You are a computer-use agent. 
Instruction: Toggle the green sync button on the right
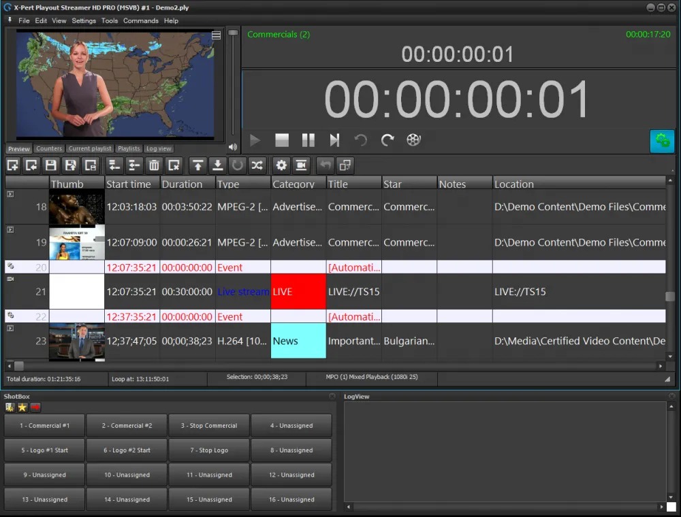pos(662,142)
